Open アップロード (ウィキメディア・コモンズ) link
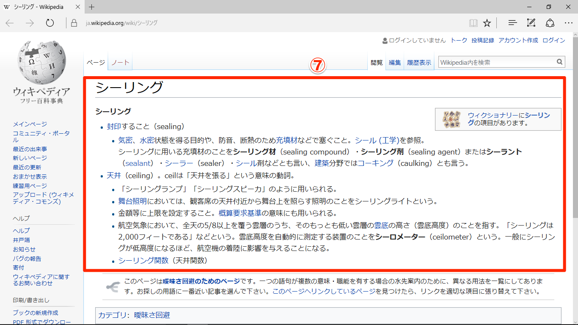Image resolution: width=578 pixels, height=325 pixels. coord(44,198)
